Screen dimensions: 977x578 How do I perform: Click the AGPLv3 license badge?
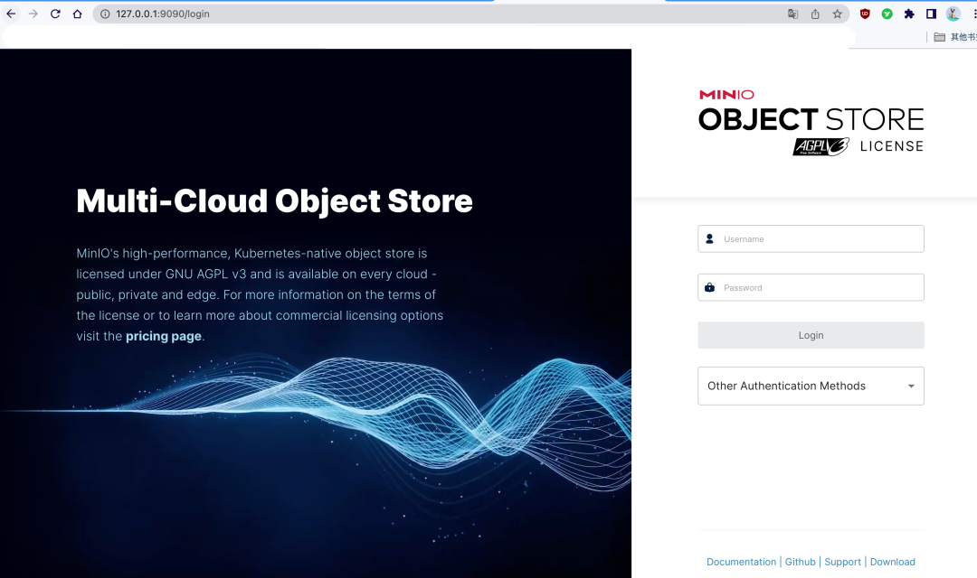[x=820, y=147]
